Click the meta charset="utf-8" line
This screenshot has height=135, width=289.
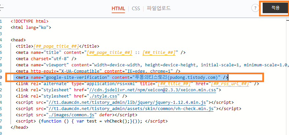pos(46,59)
